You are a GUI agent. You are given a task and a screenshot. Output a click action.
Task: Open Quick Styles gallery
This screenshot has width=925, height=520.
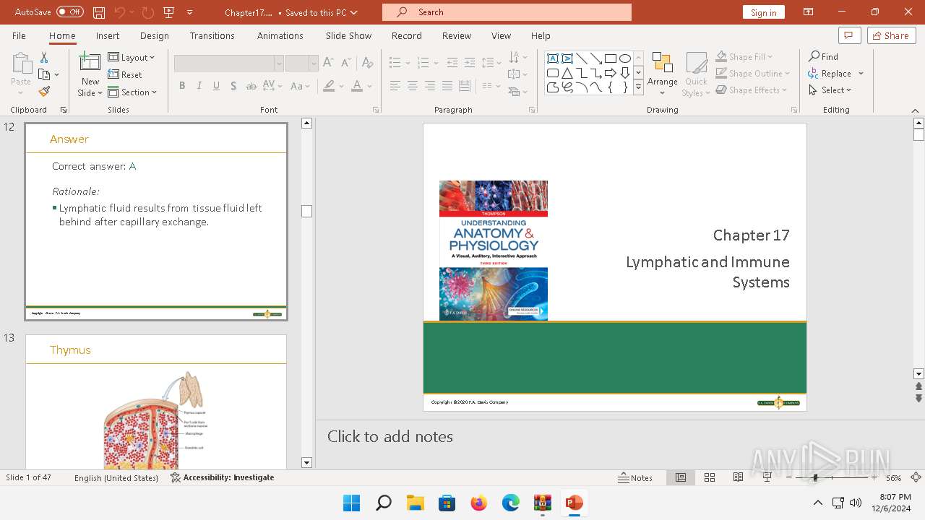695,74
